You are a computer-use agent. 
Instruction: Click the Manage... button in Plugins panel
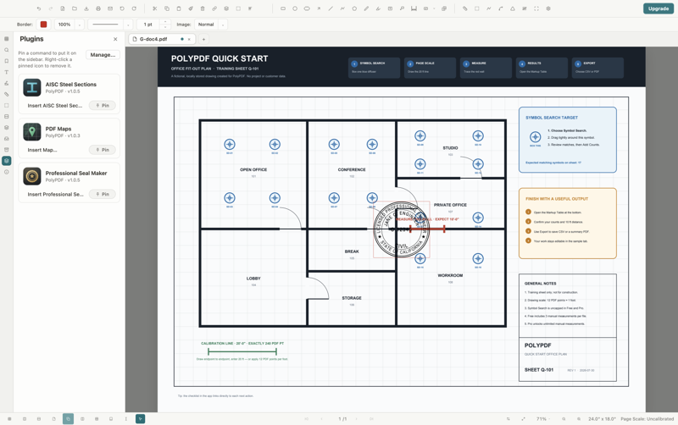103,55
